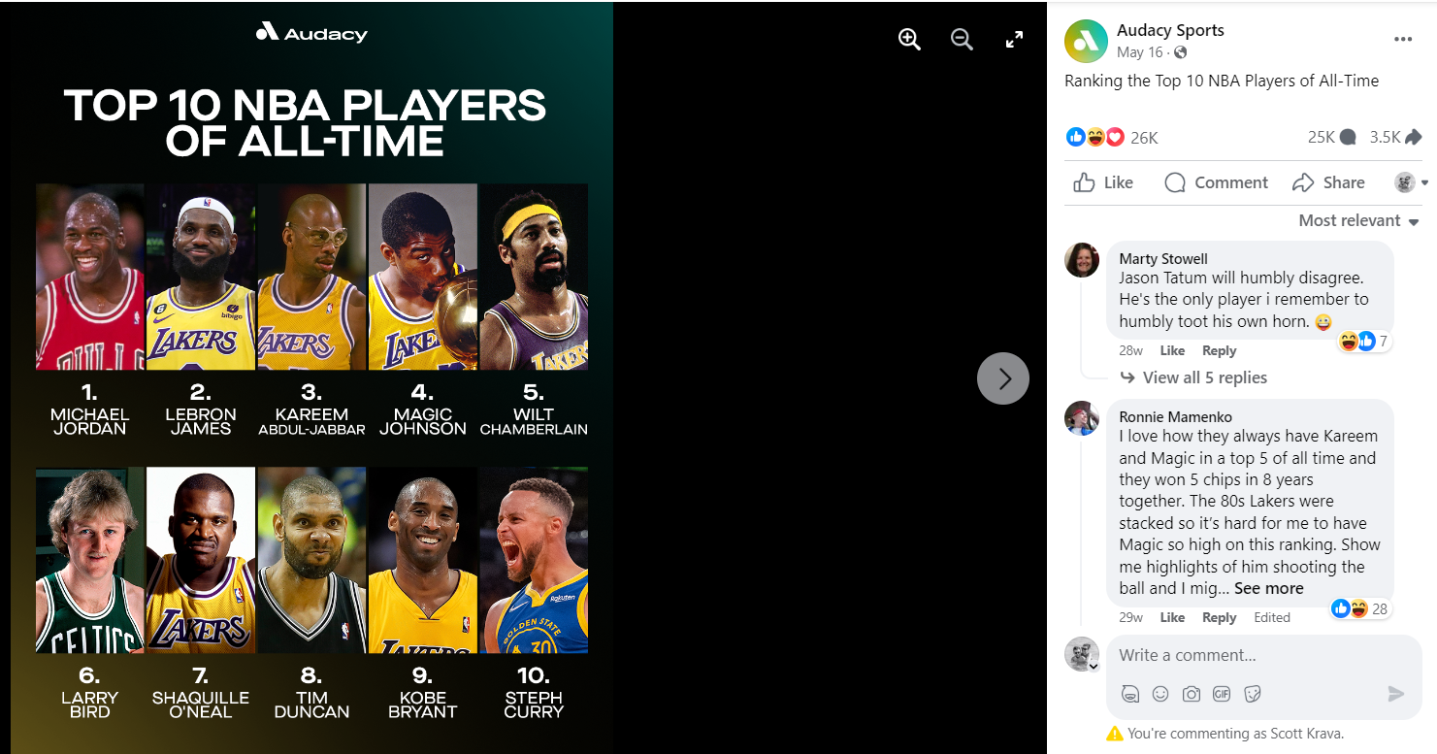This screenshot has width=1437, height=754.
Task: View the 28 reactions on Ronnie's comment
Action: point(1360,608)
